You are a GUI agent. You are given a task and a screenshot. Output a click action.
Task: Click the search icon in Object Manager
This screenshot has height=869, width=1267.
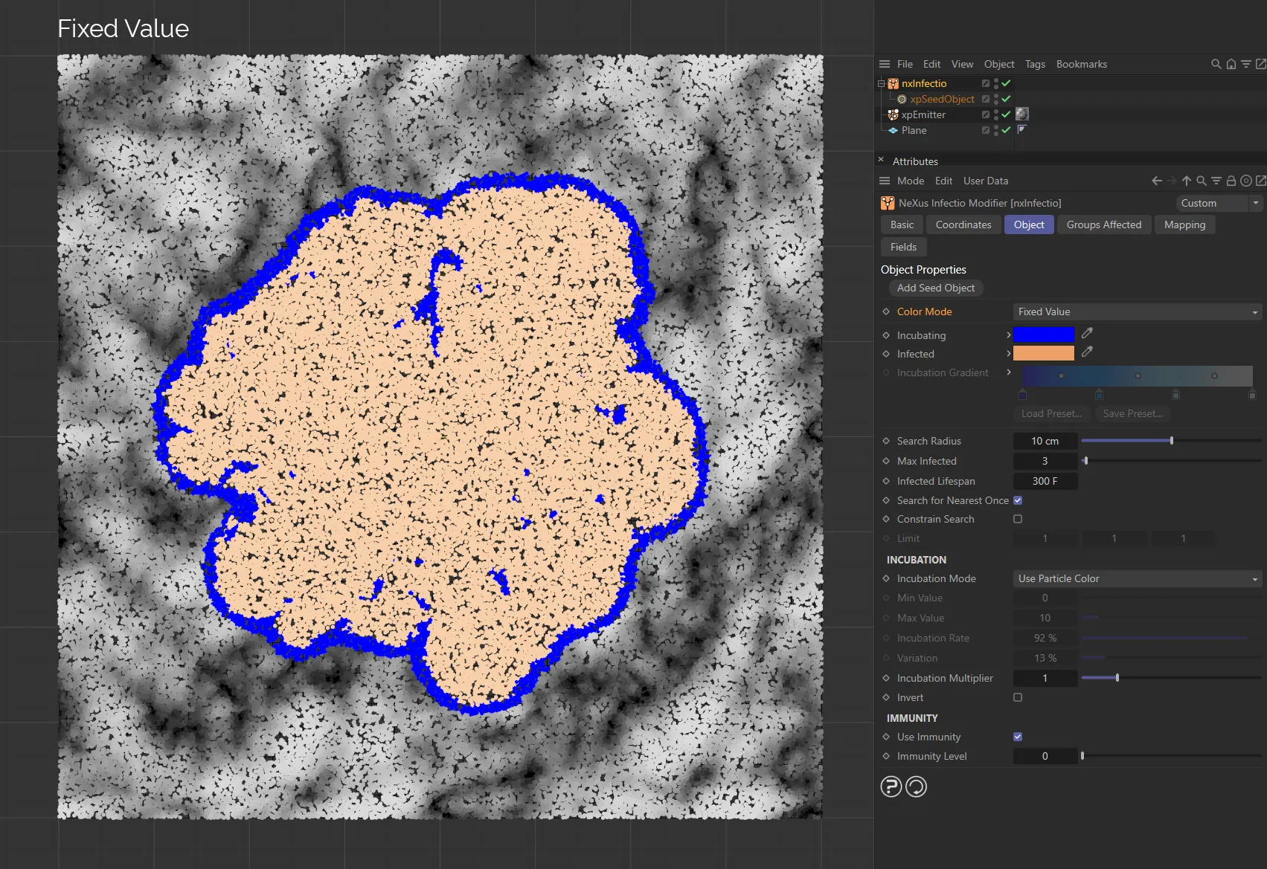click(x=1216, y=65)
